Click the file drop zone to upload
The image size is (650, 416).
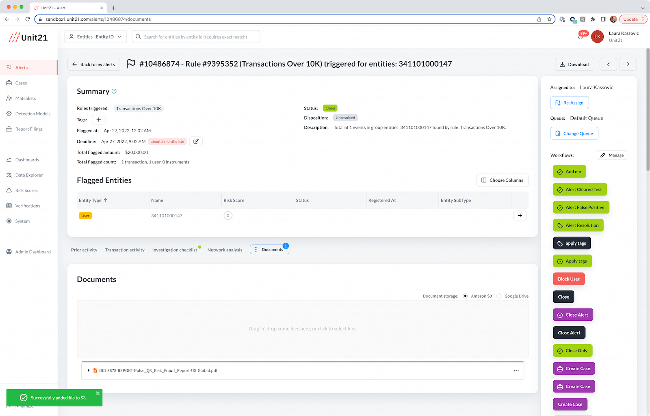pos(303,329)
